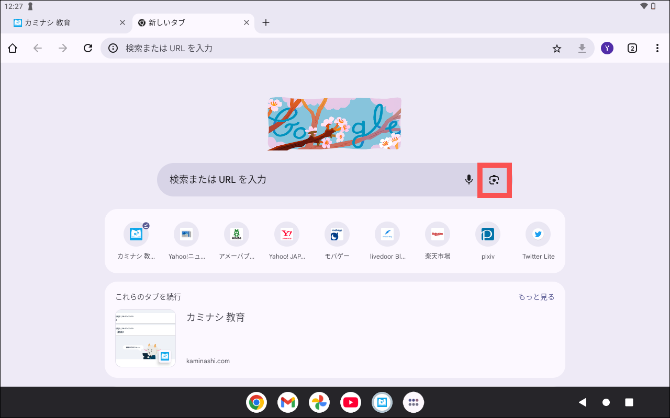The width and height of the screenshot is (670, 418).
Task: Open the Yahoo! JAPAN shortcut tile
Action: pyautogui.click(x=287, y=241)
